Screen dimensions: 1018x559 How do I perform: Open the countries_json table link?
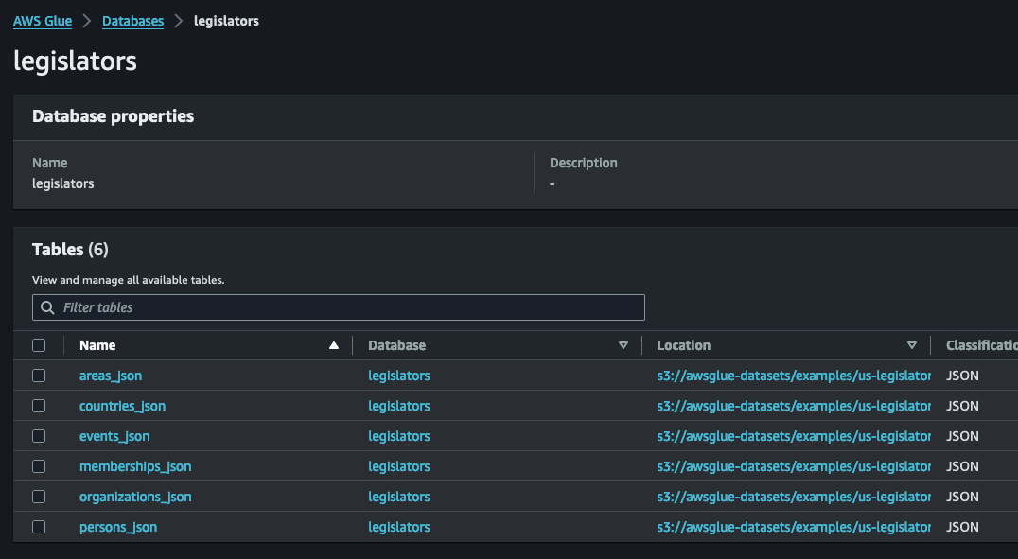122,406
